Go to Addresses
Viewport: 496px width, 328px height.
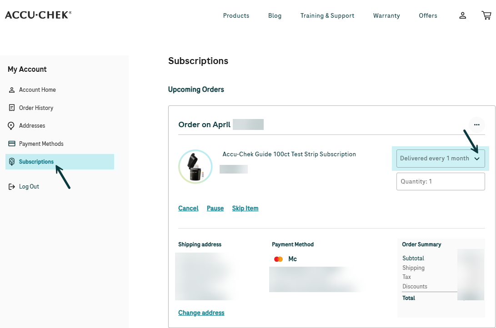(x=32, y=125)
